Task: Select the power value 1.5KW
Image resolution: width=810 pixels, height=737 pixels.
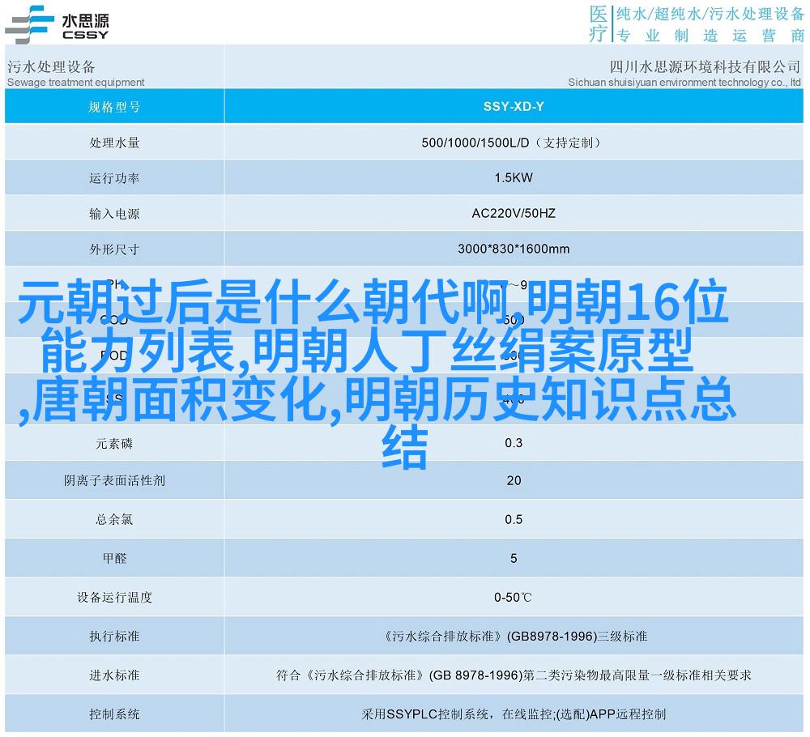Action: (514, 177)
